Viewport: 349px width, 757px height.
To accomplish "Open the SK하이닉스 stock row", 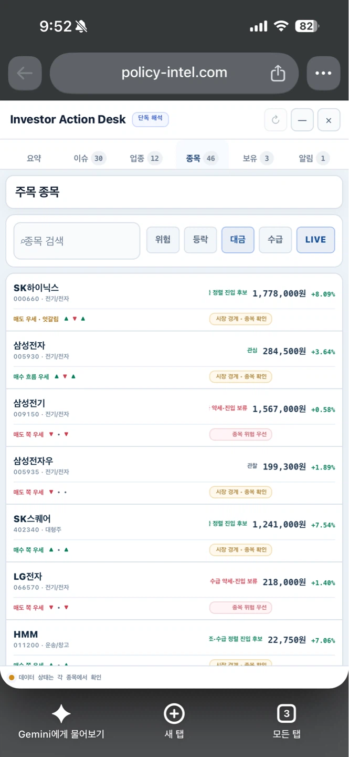I will [x=174, y=302].
